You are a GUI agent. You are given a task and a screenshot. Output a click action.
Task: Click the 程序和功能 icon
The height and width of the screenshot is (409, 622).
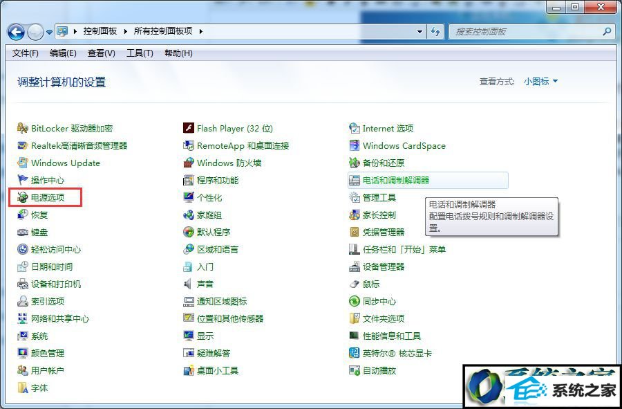(189, 180)
